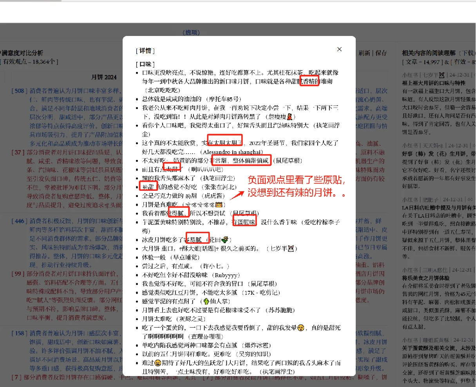Select reviewer name (吴穷的知识)

click(254, 354)
